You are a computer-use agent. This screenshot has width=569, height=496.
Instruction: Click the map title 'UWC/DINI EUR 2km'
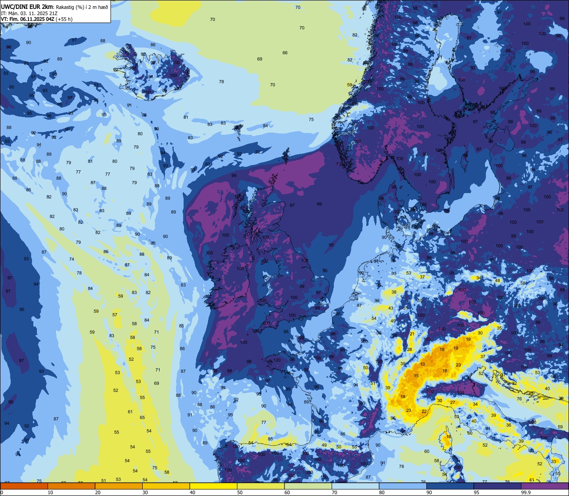27,6
